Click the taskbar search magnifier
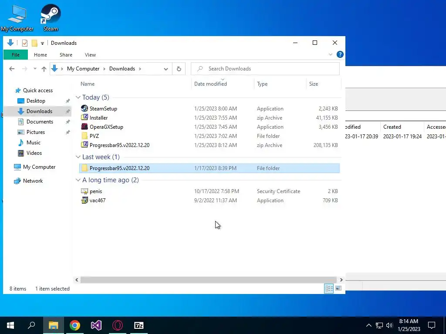The image size is (446, 334). coord(31,325)
